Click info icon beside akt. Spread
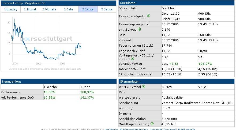 (x=139, y=29)
